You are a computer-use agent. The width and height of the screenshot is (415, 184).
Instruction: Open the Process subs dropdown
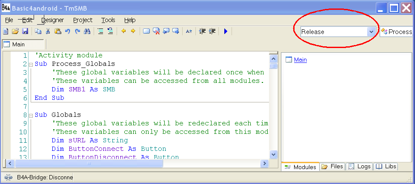click(x=396, y=32)
